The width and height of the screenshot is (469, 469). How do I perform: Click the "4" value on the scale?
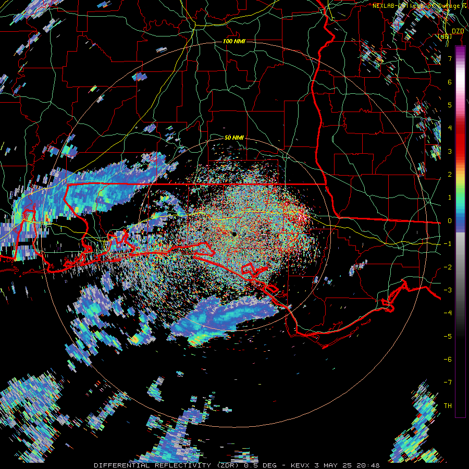click(450, 128)
